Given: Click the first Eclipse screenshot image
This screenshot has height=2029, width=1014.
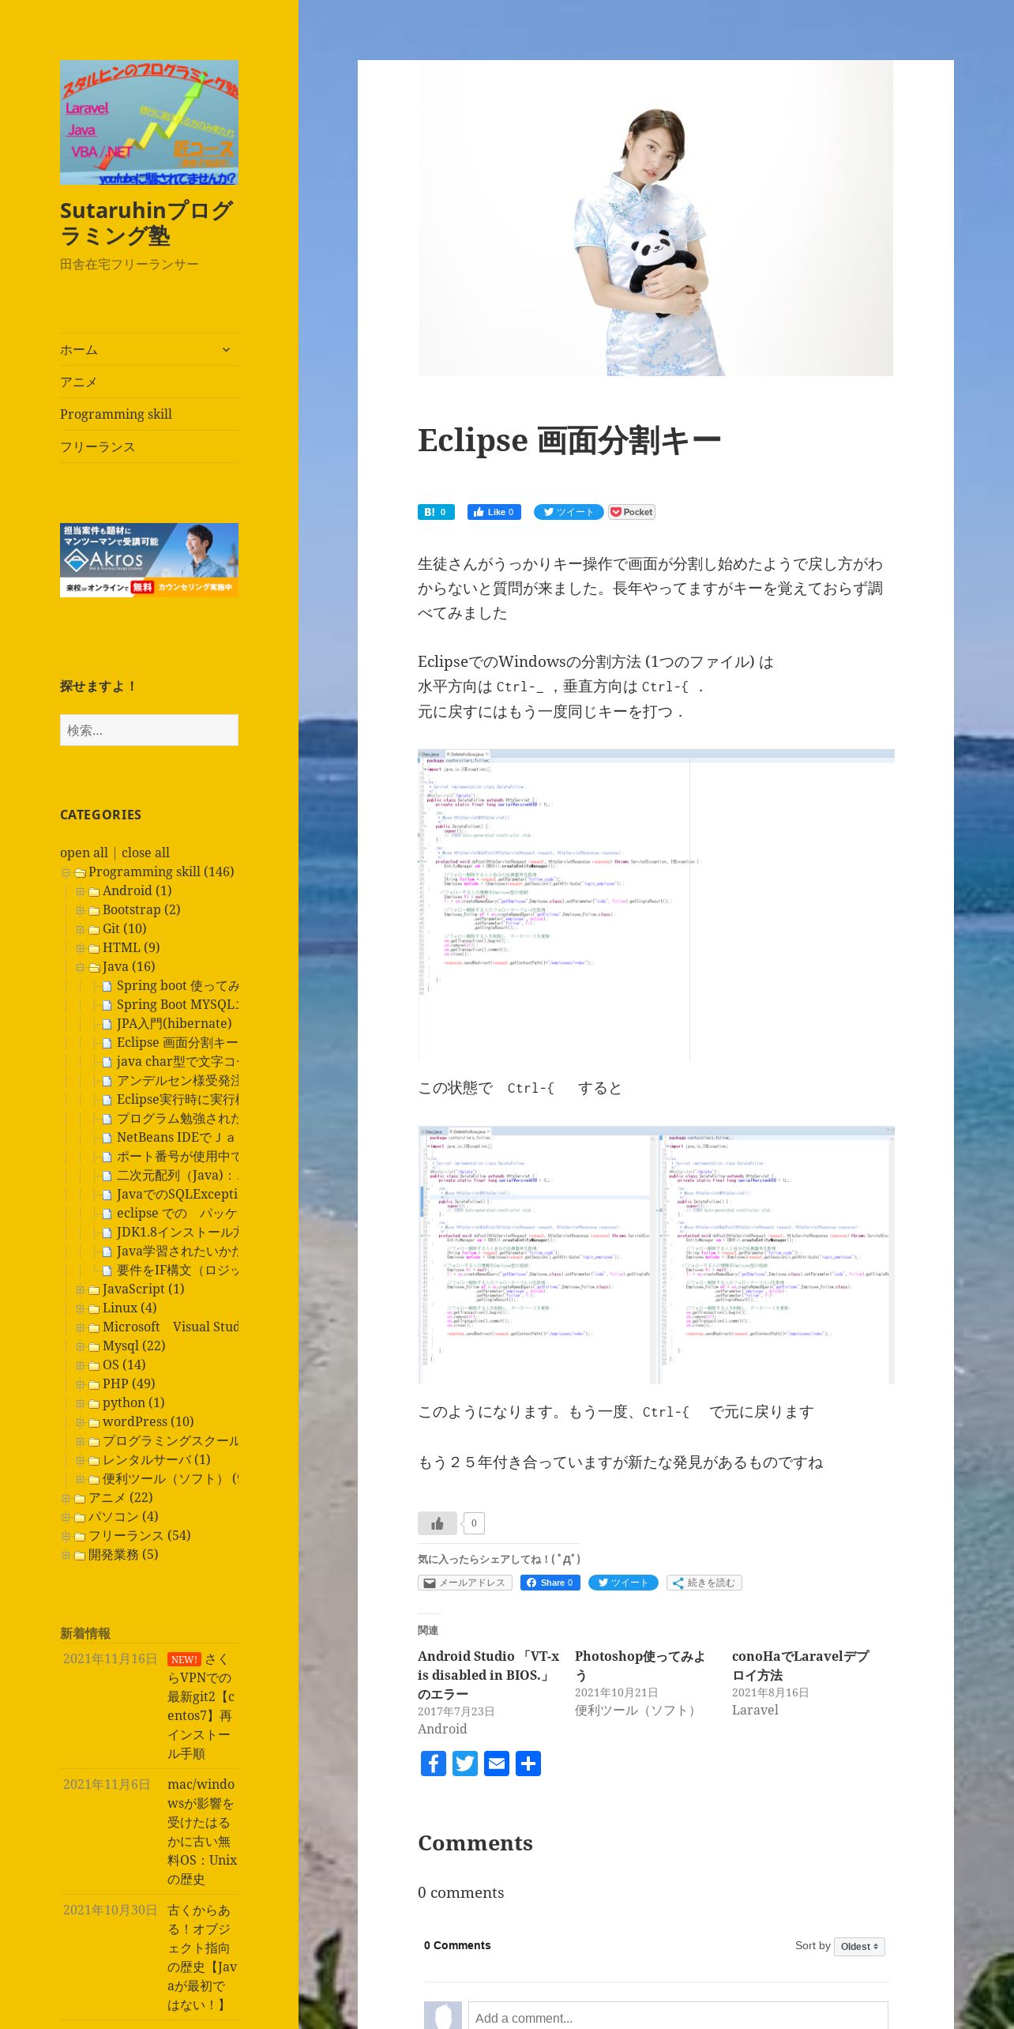Looking at the screenshot, I should coord(656,905).
